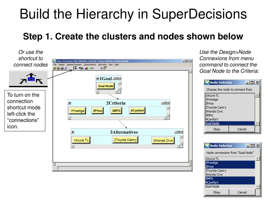Open the File menu
This screenshot has height=203, width=271.
click(x=55, y=64)
